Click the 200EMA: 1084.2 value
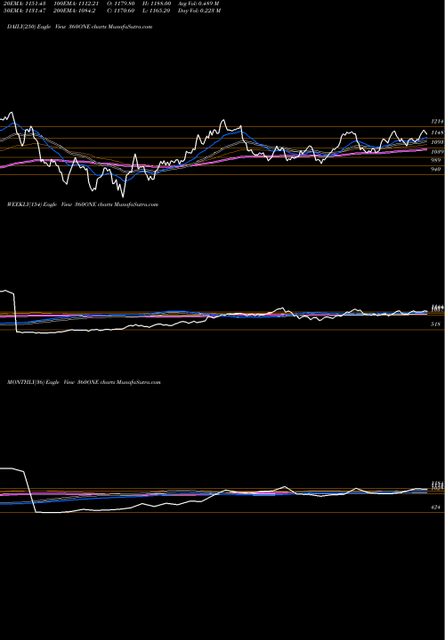Screen dimensions: 445x640 [75, 11]
